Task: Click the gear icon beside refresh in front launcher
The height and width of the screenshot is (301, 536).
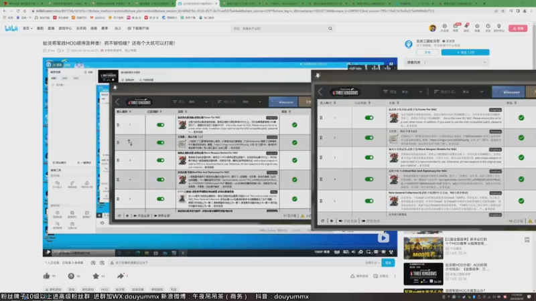Action: [x=331, y=221]
